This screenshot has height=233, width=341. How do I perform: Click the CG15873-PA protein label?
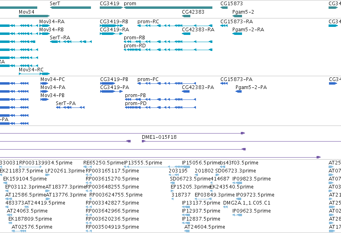click(x=236, y=79)
